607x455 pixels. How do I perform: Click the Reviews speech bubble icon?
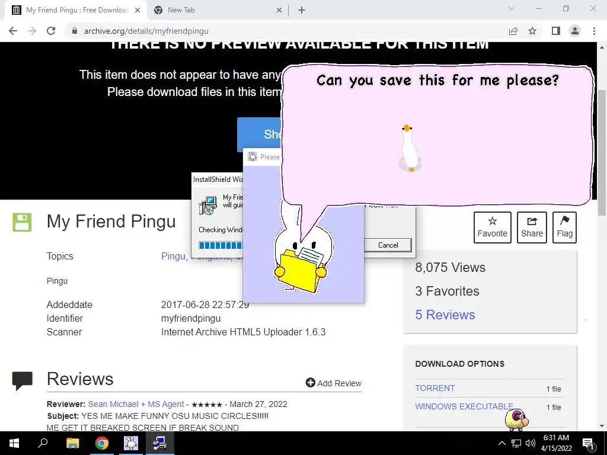click(22, 381)
